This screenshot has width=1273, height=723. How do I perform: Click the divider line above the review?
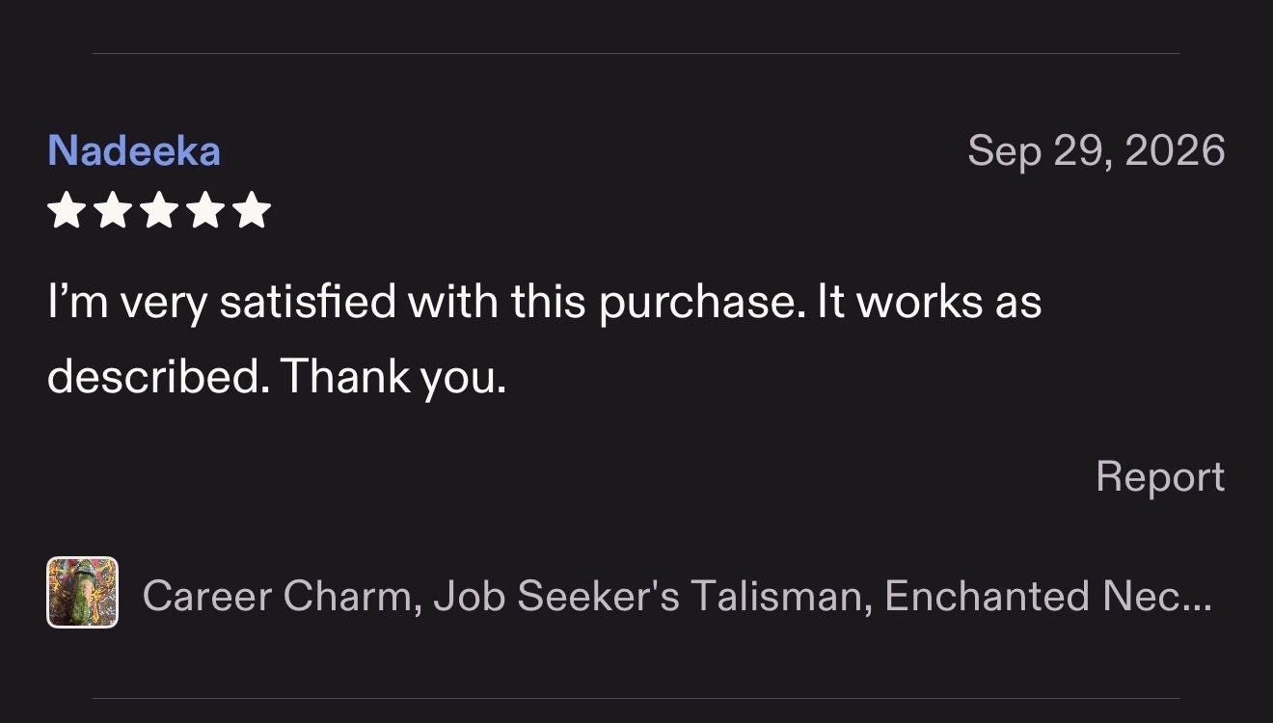(636, 53)
